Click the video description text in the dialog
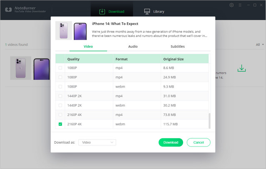This screenshot has width=266, height=169. pyautogui.click(x=149, y=34)
